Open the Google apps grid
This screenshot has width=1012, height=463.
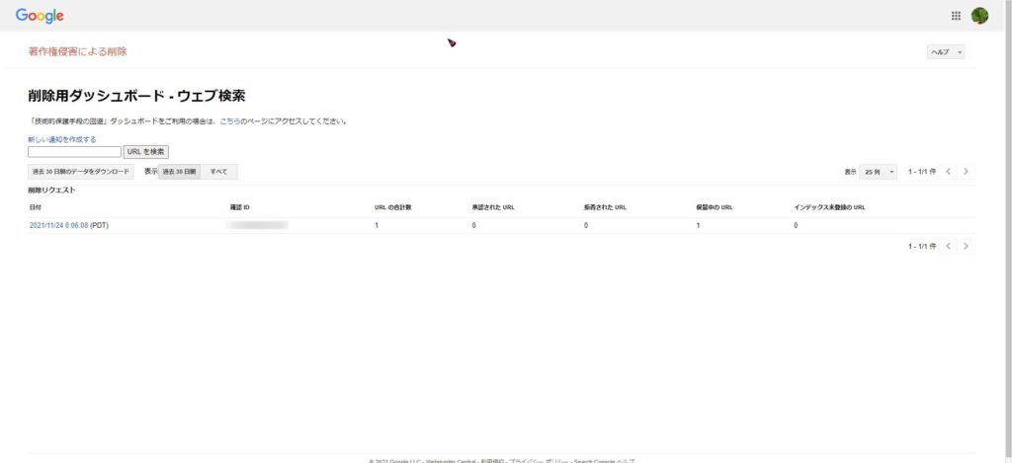[956, 16]
